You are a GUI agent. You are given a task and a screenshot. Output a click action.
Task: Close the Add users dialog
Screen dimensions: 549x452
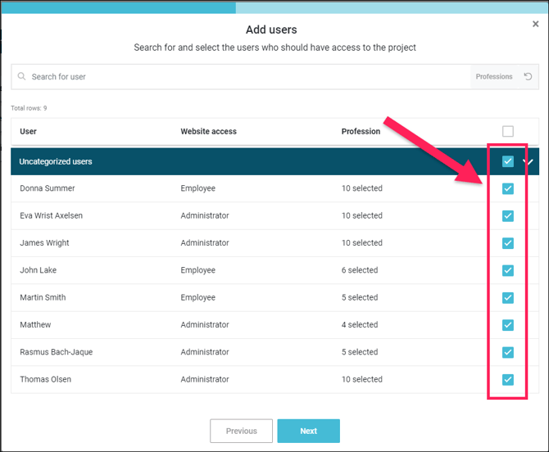tap(536, 25)
